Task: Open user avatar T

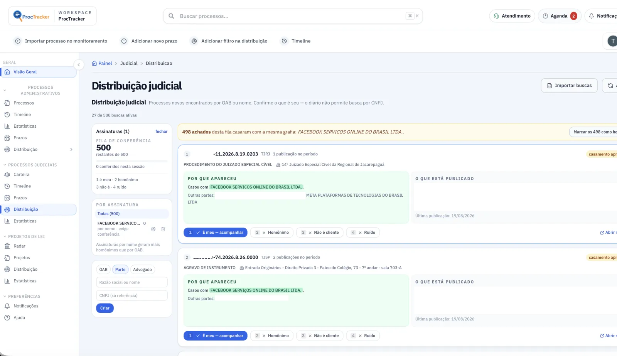Action: [612, 41]
